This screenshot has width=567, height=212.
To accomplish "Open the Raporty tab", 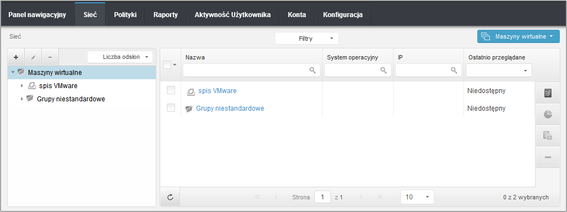I will click(x=166, y=15).
